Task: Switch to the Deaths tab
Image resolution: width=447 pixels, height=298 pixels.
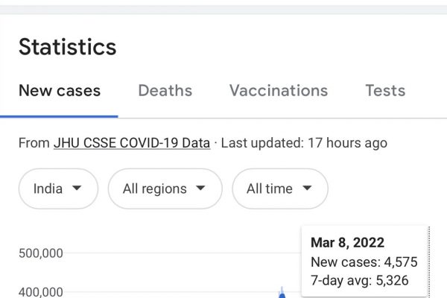Action: (x=165, y=91)
